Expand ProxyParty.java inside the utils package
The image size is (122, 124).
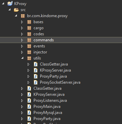(x=28, y=76)
